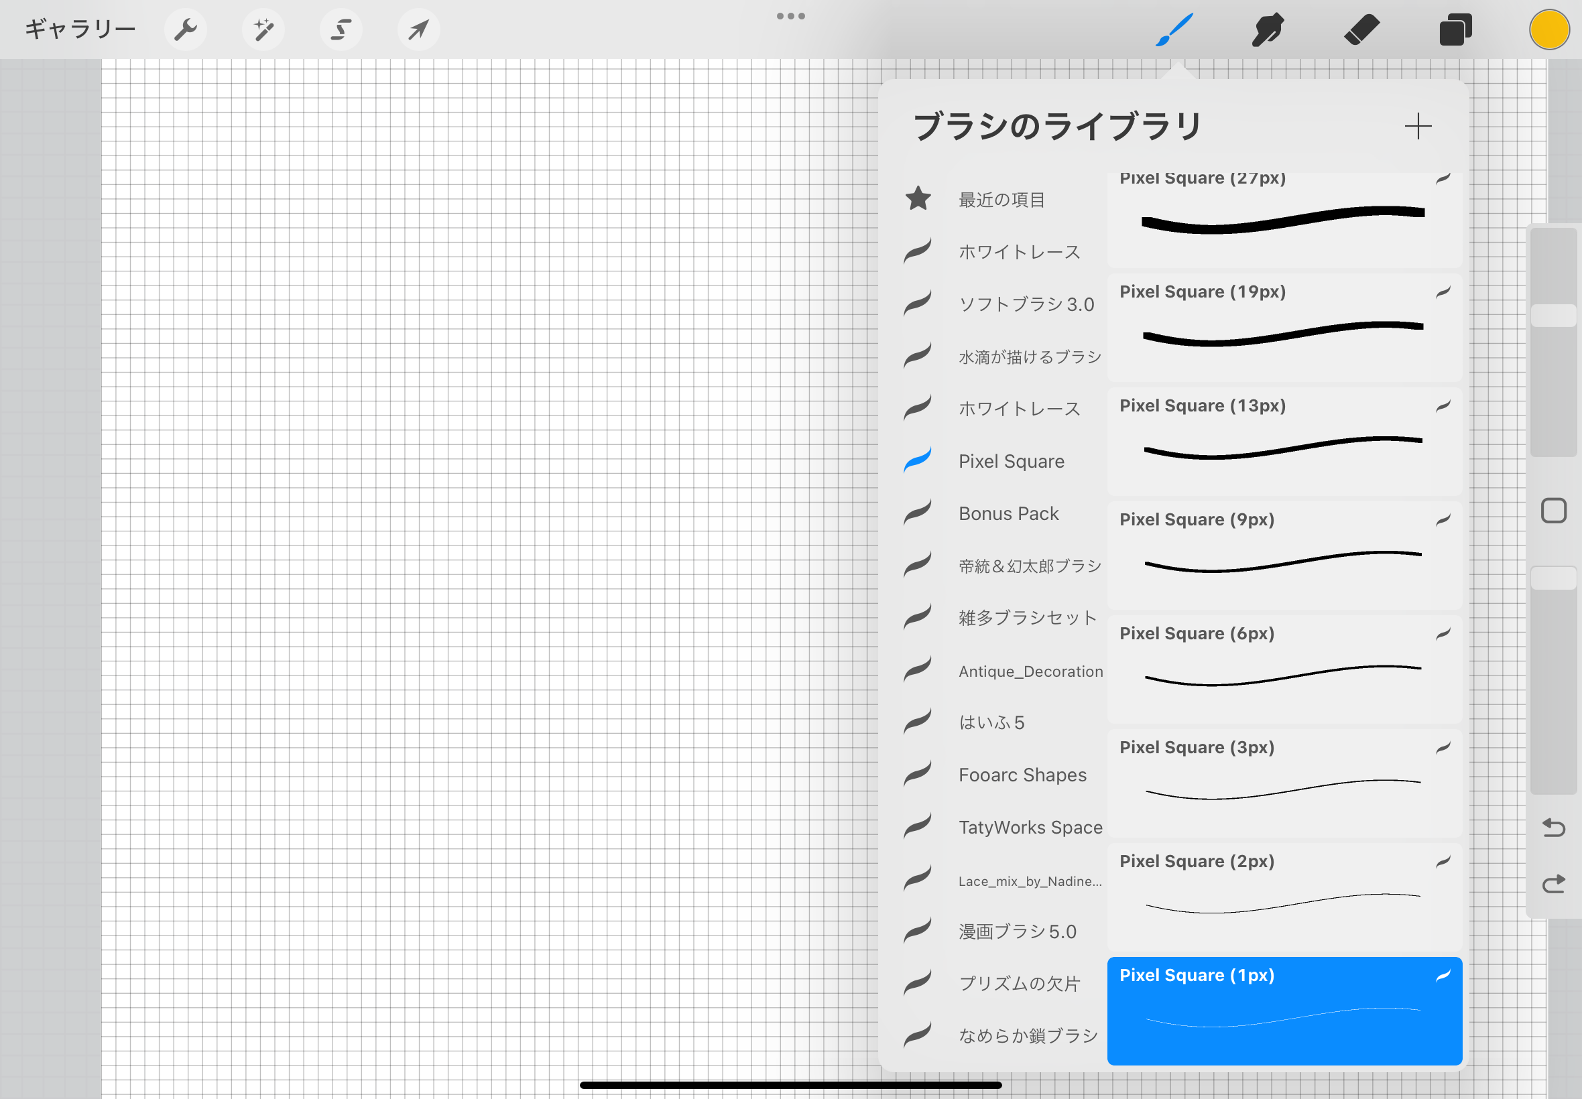Return to ギャラリー gallery
Viewport: 1582px width, 1099px height.
tap(80, 29)
